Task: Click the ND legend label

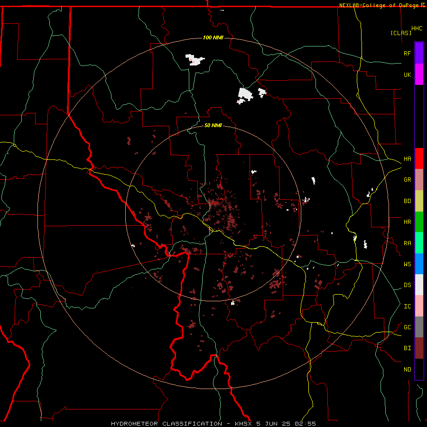Action: (x=407, y=369)
